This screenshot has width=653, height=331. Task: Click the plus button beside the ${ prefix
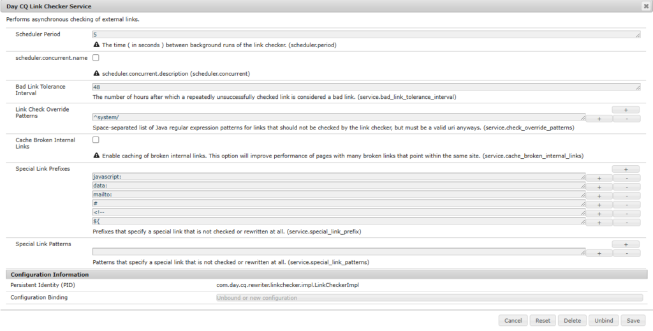click(x=599, y=222)
